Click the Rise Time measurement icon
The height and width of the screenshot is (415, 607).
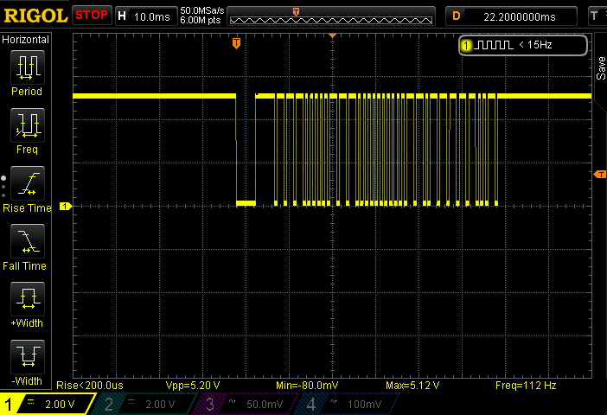(27, 183)
